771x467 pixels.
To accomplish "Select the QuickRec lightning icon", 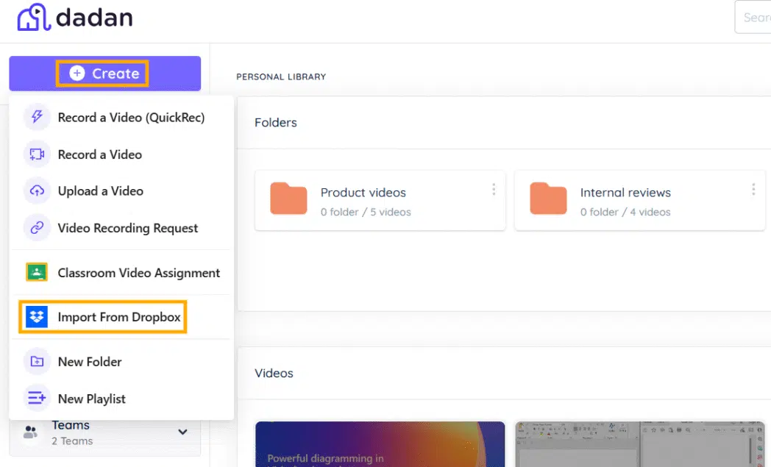I will tap(38, 118).
